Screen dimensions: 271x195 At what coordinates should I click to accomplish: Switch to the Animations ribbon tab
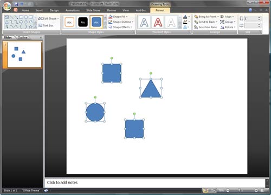click(x=73, y=10)
